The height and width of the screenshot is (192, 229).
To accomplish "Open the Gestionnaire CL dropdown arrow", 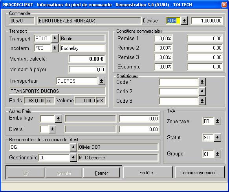I will (x=73, y=158).
